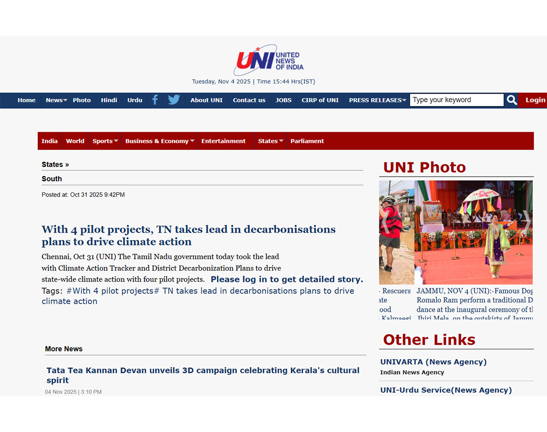Switch to the Hindi edition
547x432 pixels.
click(x=109, y=100)
